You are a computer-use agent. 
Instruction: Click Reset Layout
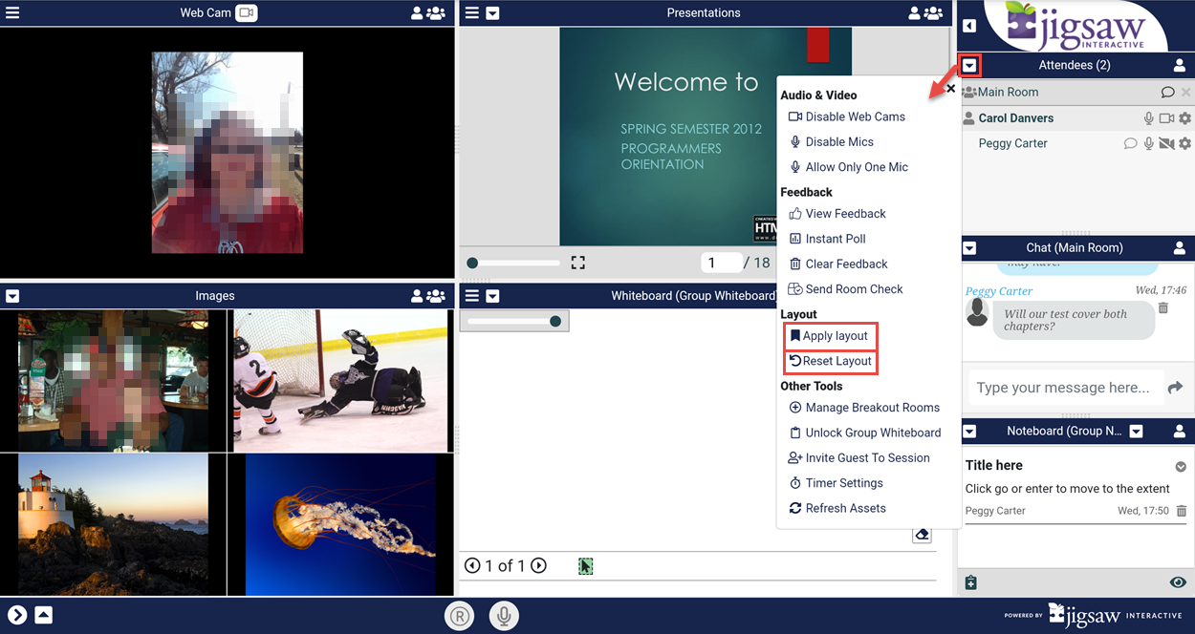836,361
